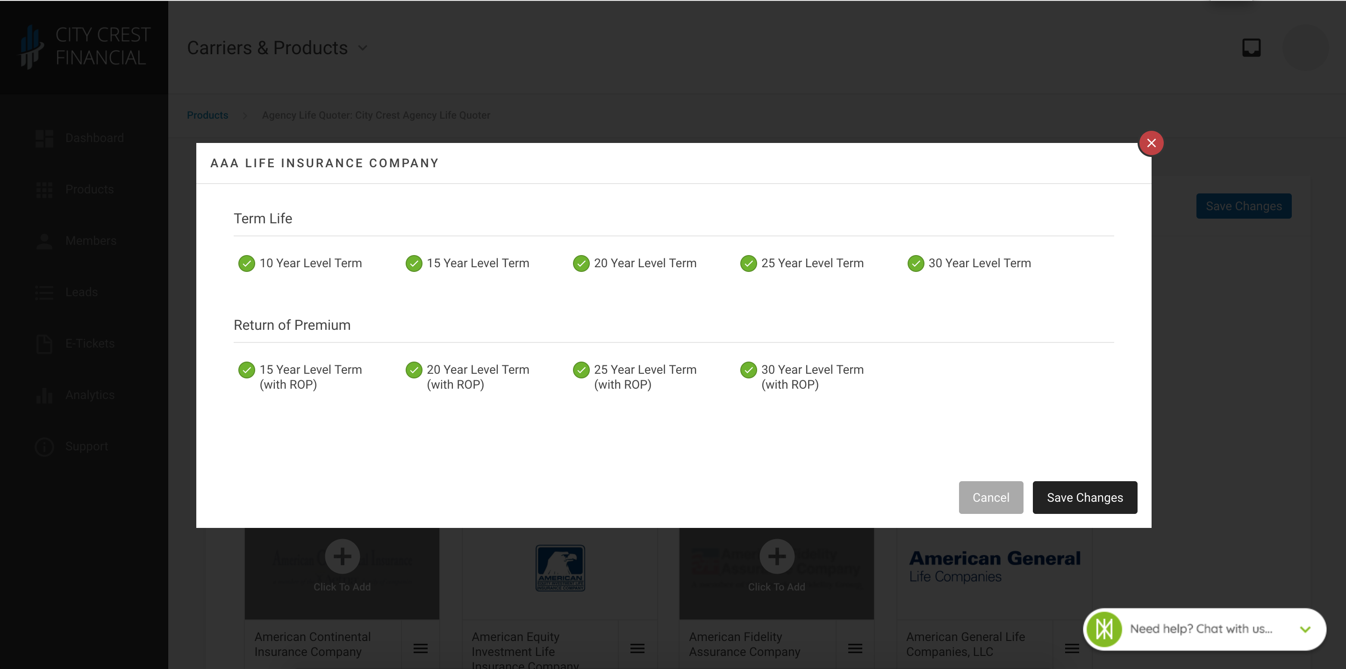The height and width of the screenshot is (669, 1346).
Task: Toggle 15 Year Level Term under Term Life
Action: [x=414, y=264]
